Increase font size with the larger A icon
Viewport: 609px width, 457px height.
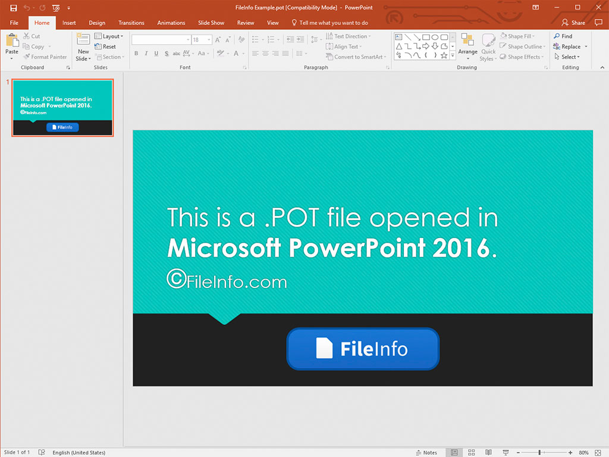click(x=218, y=40)
